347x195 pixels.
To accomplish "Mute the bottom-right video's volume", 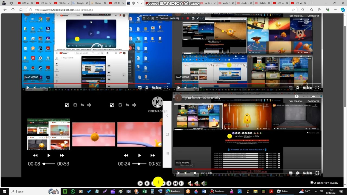I will (186, 173).
